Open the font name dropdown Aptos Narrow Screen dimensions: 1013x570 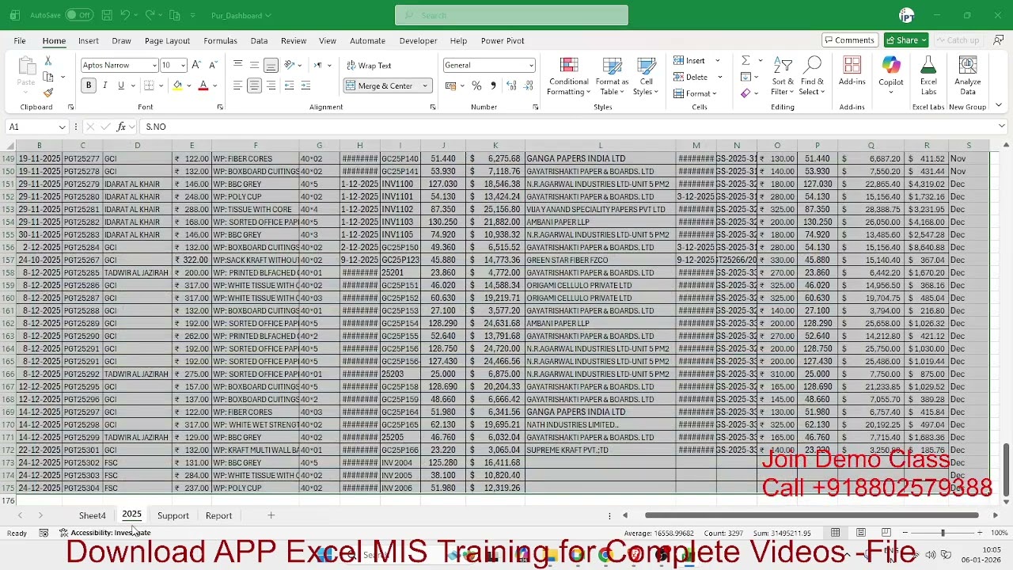153,66
